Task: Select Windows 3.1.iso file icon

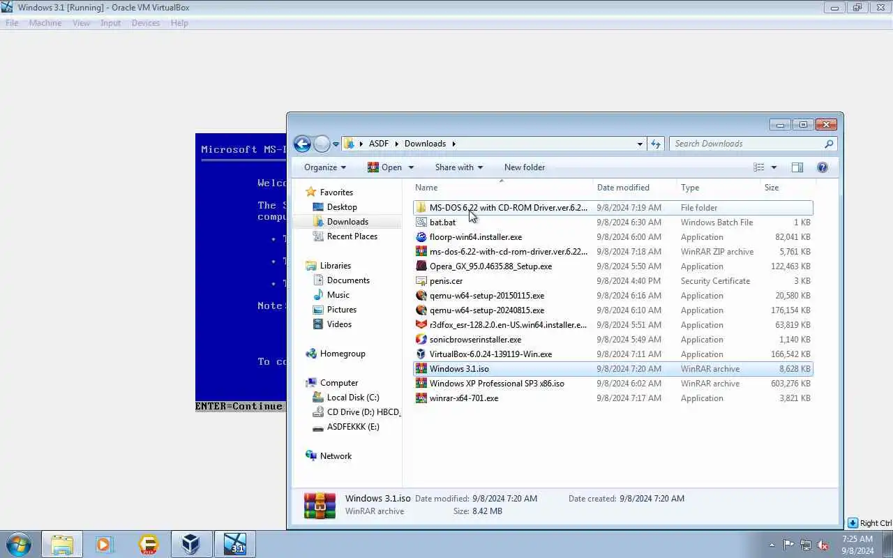Action: click(421, 369)
